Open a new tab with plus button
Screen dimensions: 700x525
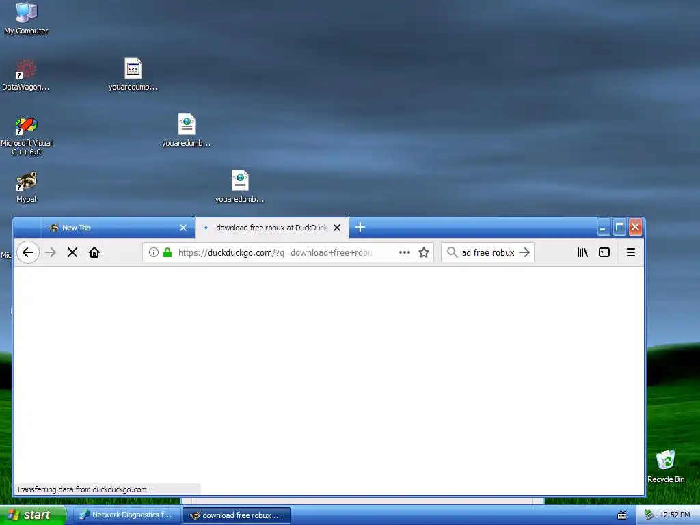pos(360,227)
